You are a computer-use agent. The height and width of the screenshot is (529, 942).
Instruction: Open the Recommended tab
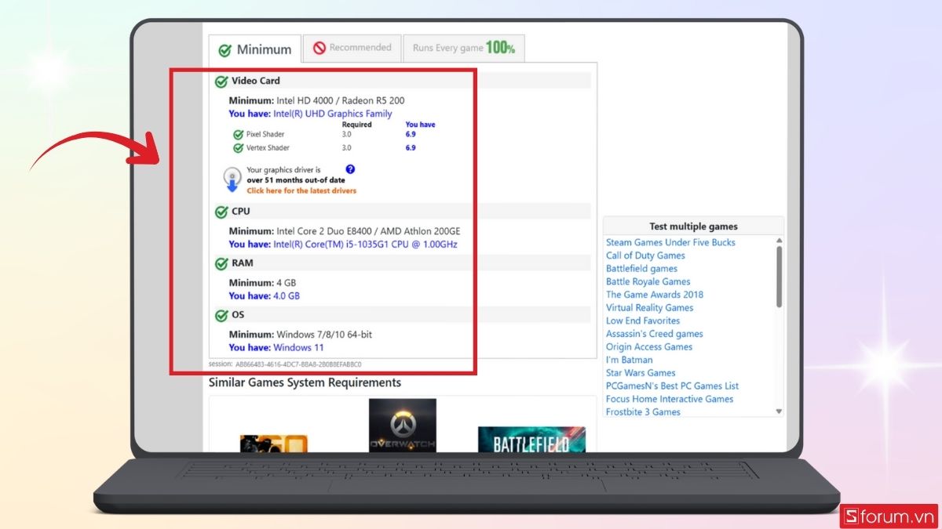tap(352, 48)
